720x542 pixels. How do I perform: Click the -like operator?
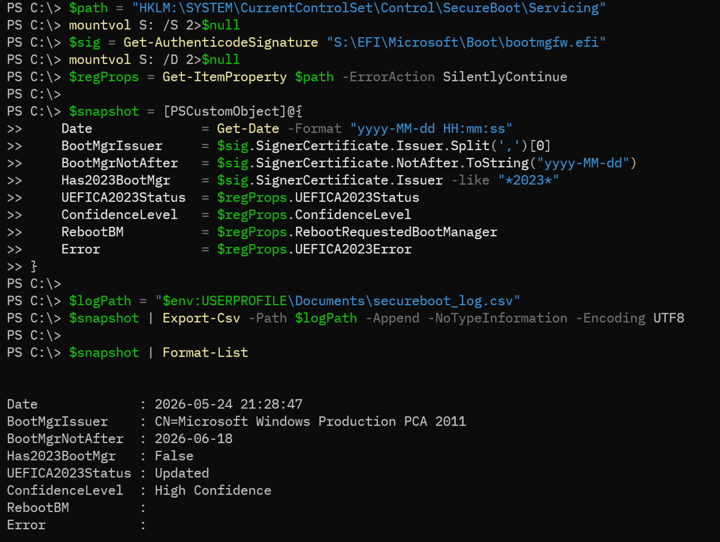point(470,180)
